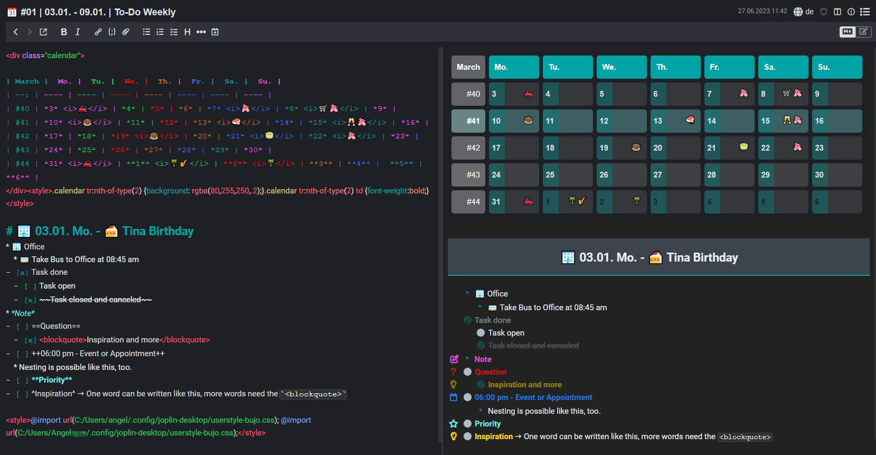The height and width of the screenshot is (455, 876).
Task: Insert the current date and time
Action: click(215, 32)
